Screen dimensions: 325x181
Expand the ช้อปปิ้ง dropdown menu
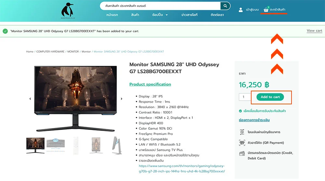(x=160, y=15)
